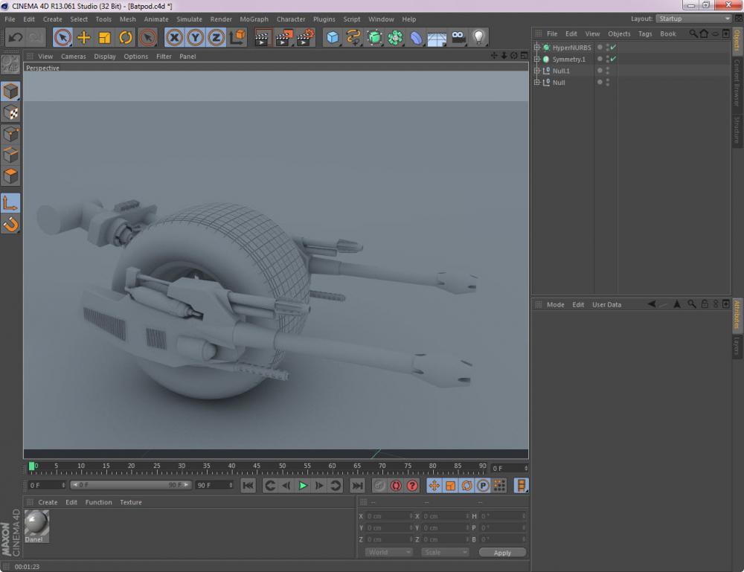Add a Light object
The width and height of the screenshot is (744, 572).
[x=478, y=37]
